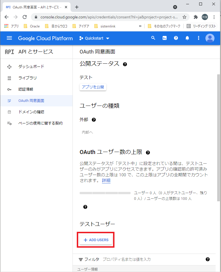Viewport: 221px width, 272px height.
Task: Click help icon beside OAuth ユーザー数の上限
Action: tap(148, 153)
